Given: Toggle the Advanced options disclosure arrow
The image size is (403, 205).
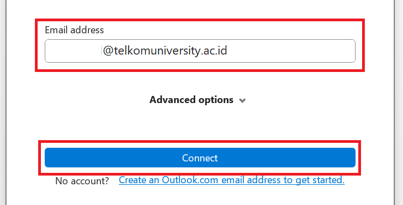Looking at the screenshot, I should point(242,100).
